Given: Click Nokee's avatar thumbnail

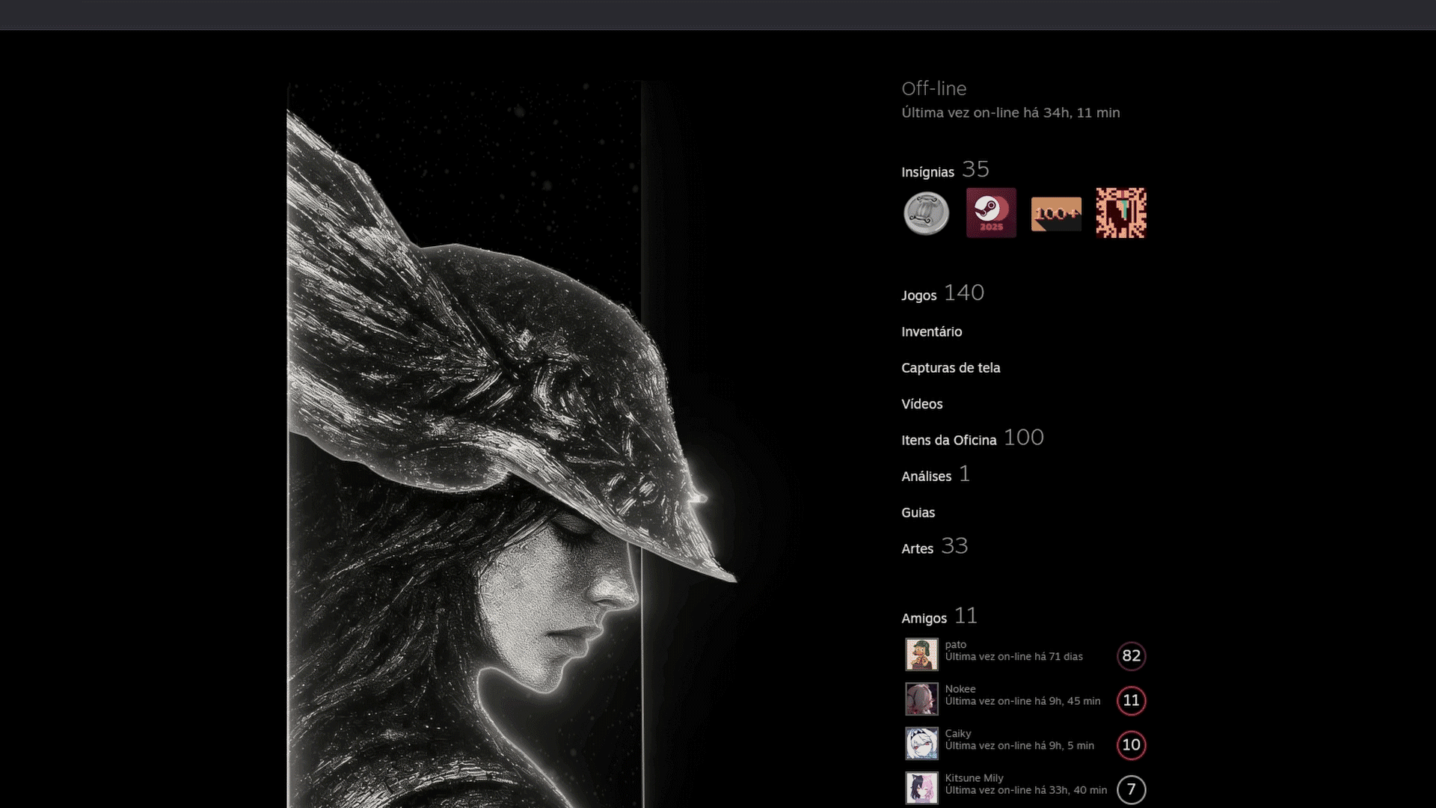Looking at the screenshot, I should click(x=921, y=700).
